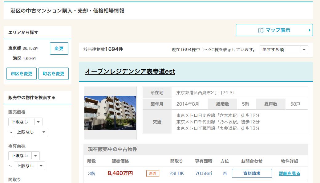The width and height of the screenshot is (320, 183).
Task: Click the building photo thumbnail
Action: [110, 113]
